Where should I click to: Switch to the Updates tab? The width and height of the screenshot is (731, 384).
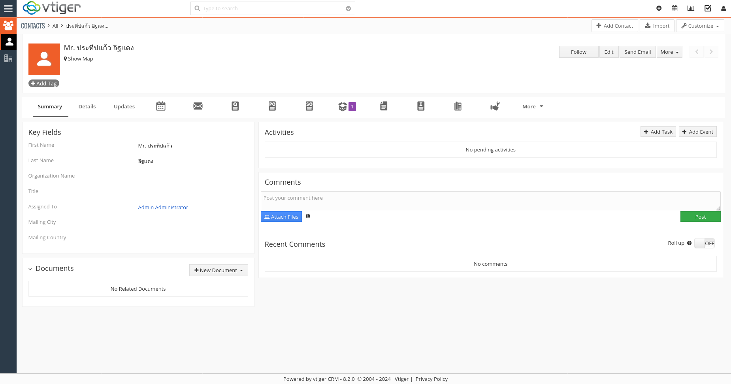coord(124,106)
